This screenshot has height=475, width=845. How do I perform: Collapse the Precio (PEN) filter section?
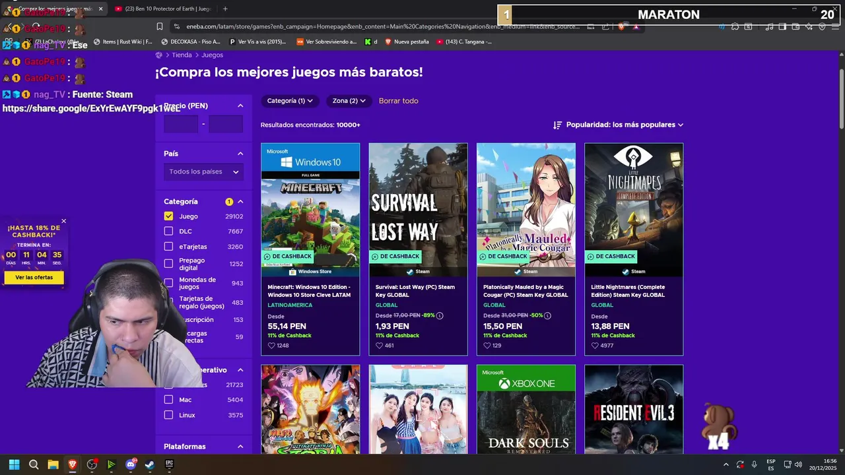pos(240,106)
